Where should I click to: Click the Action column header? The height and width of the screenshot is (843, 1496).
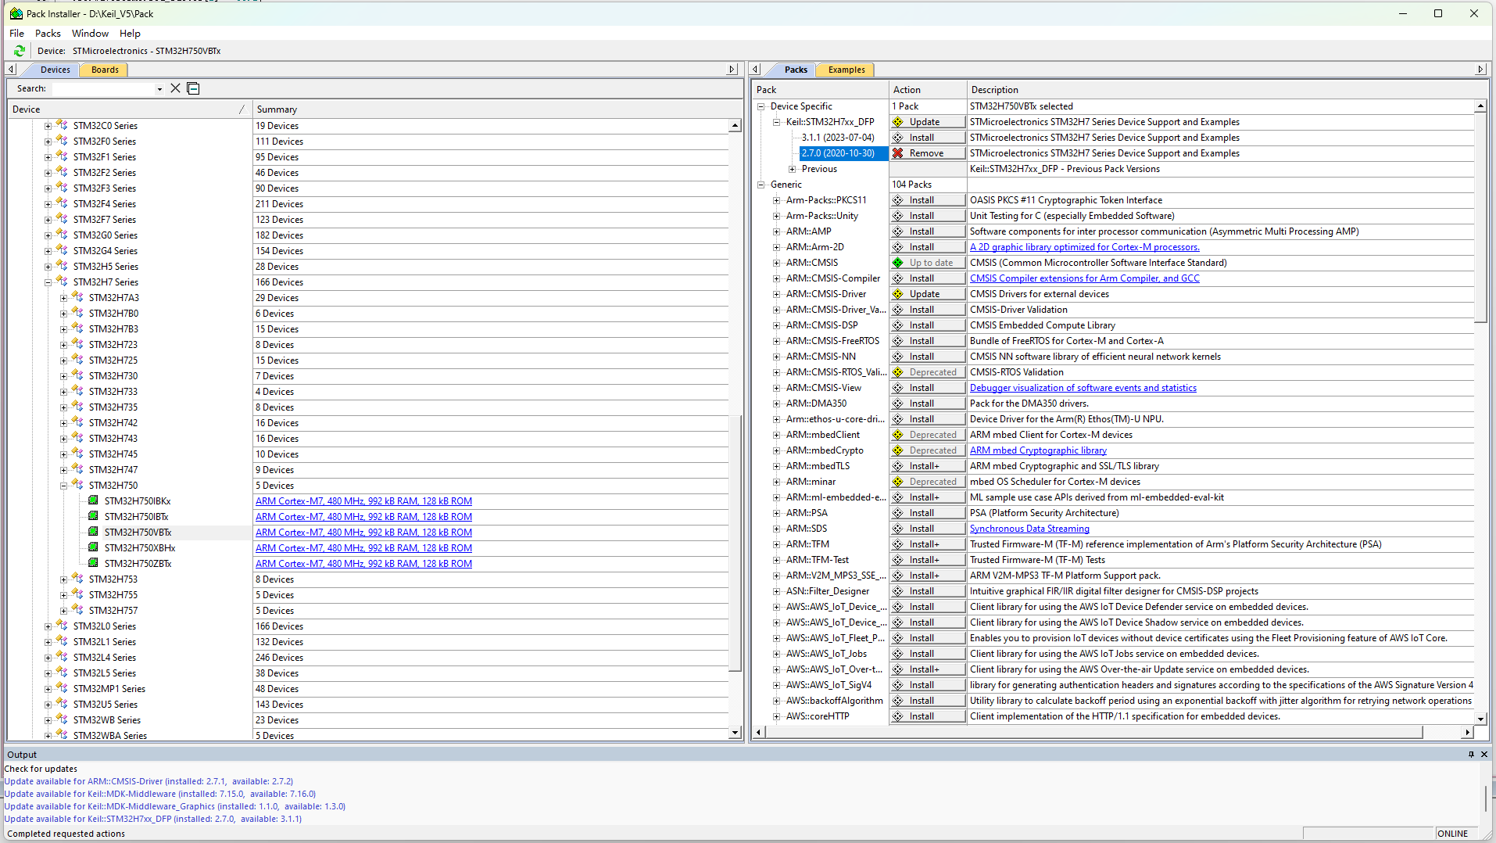(x=928, y=90)
